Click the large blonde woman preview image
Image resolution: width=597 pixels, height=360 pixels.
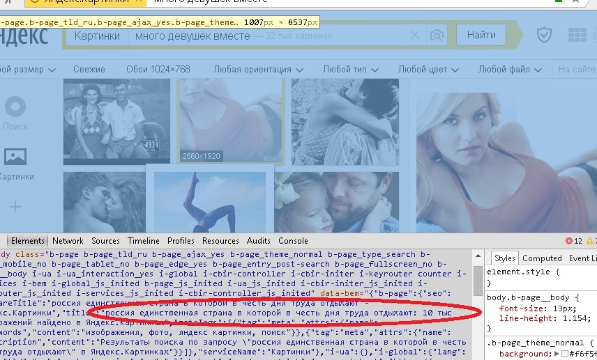pos(506,163)
